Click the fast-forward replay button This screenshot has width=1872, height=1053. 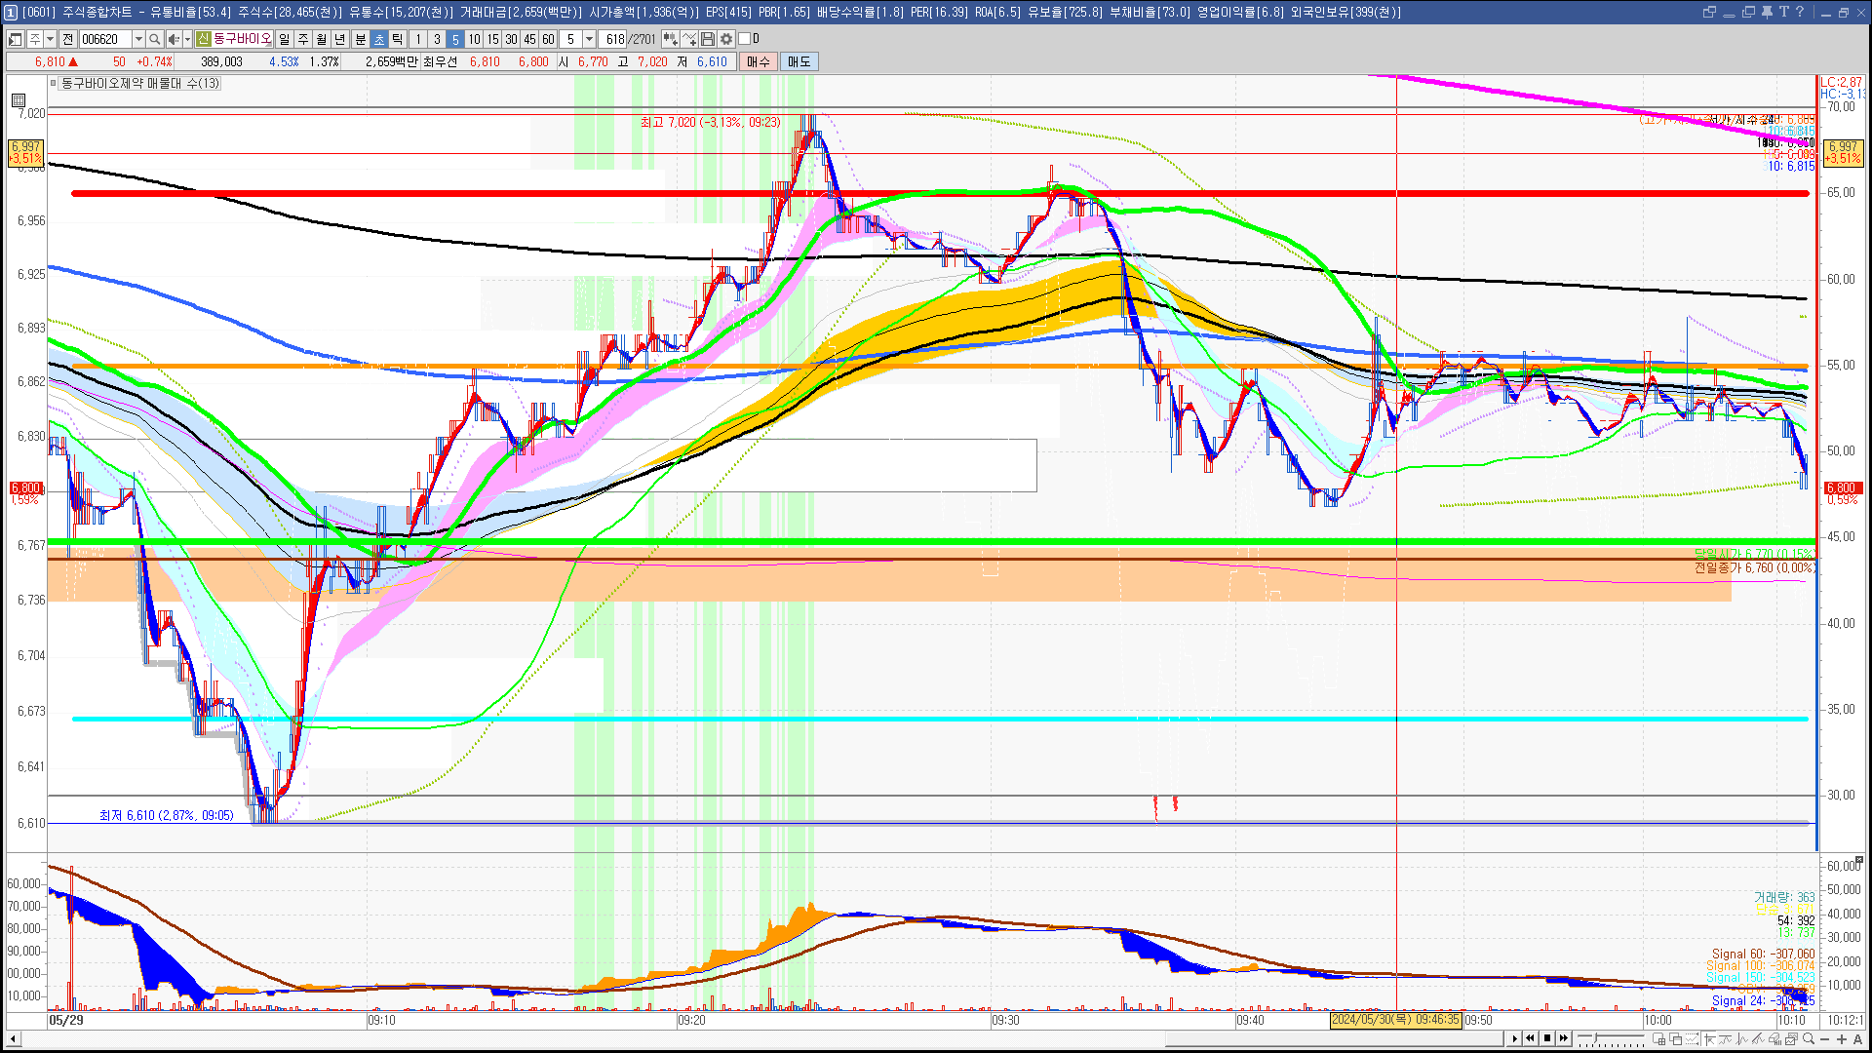[1564, 1038]
